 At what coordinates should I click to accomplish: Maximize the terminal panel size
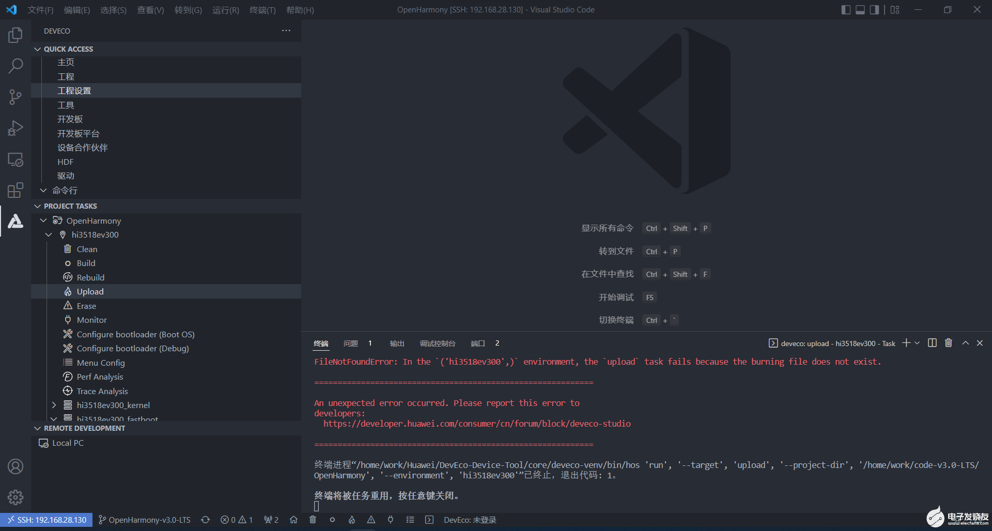(965, 343)
